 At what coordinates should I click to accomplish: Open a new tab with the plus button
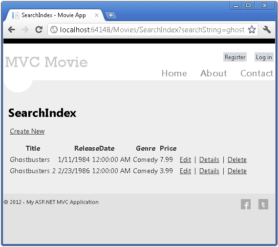click(111, 15)
